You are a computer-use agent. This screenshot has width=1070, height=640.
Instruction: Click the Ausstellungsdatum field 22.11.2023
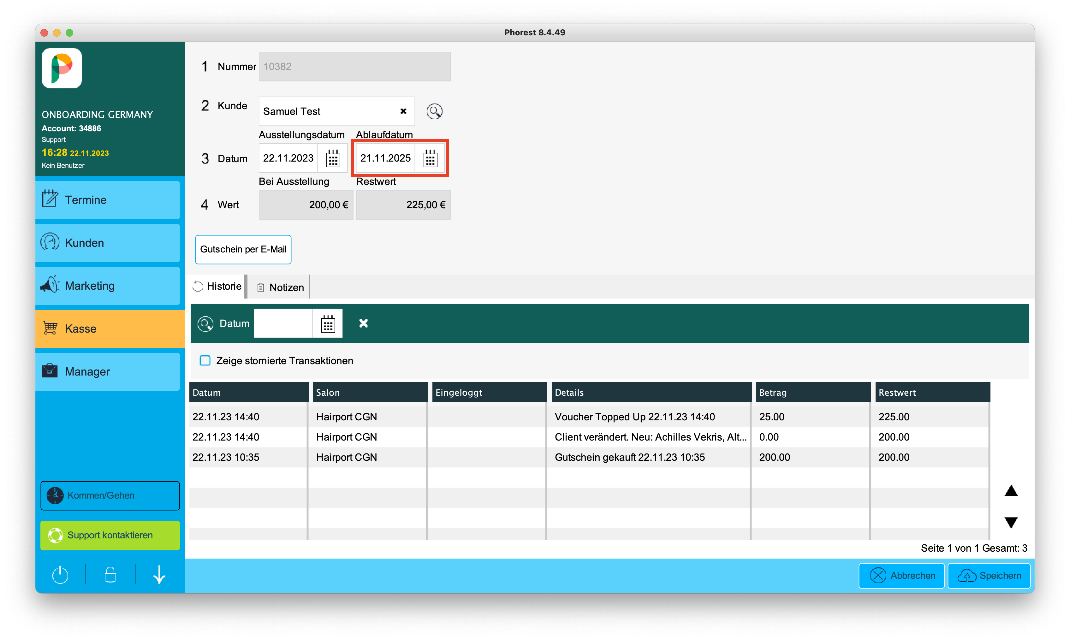point(288,158)
